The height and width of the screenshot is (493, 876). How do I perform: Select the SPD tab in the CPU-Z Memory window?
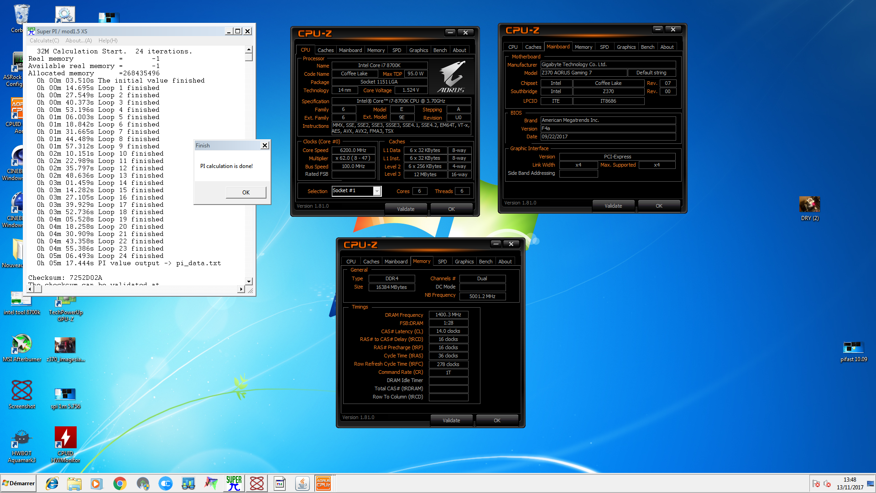(x=442, y=262)
